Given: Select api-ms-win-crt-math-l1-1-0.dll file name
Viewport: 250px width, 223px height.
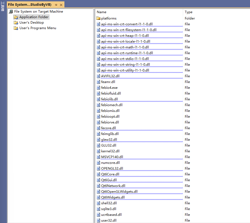Looking at the screenshot, I should click(125, 47).
